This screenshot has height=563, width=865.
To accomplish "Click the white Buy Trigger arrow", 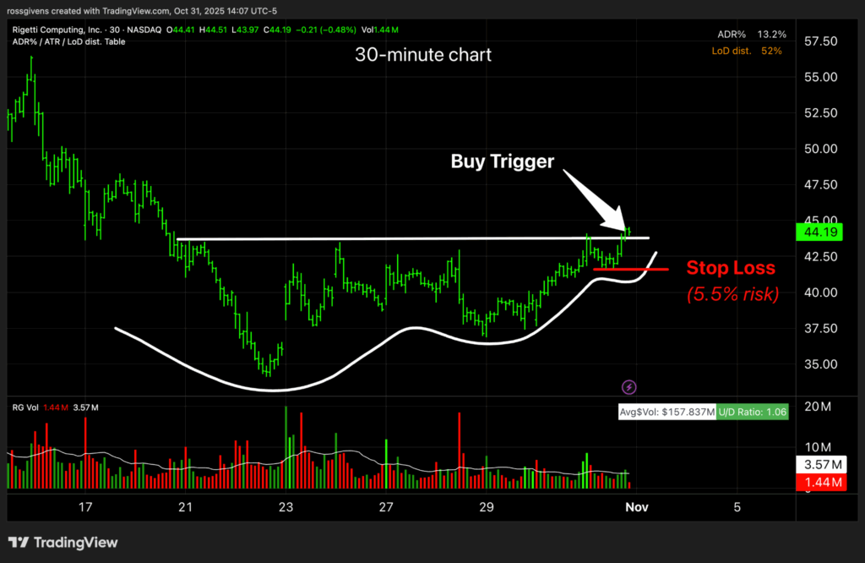I will coord(596,201).
